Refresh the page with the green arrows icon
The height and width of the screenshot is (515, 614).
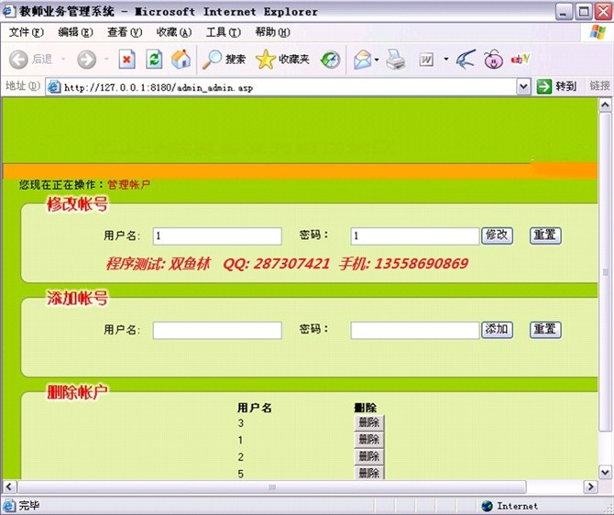coord(154,60)
